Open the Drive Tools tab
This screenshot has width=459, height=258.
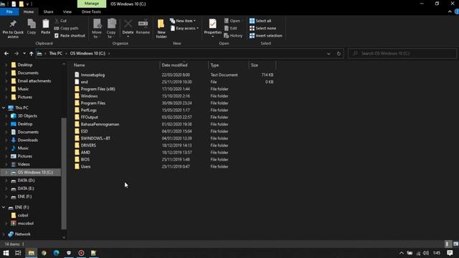tap(91, 11)
